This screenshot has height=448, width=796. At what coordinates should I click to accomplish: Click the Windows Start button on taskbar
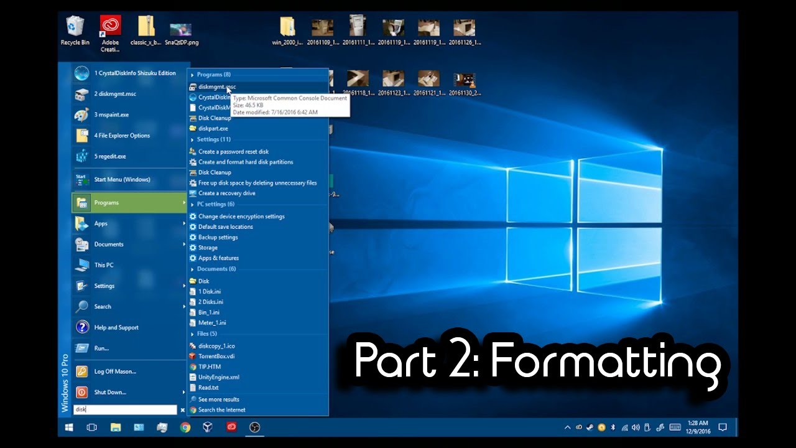68,427
